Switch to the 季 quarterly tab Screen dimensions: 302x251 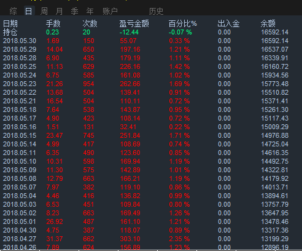click(74, 11)
